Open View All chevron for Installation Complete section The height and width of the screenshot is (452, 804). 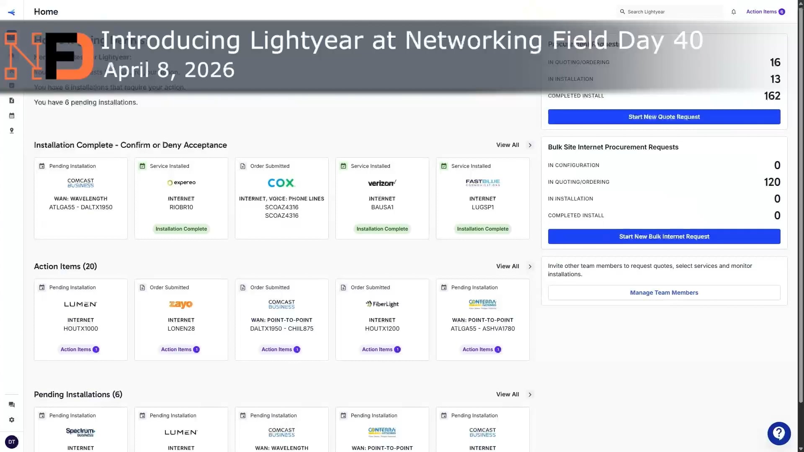click(x=530, y=145)
